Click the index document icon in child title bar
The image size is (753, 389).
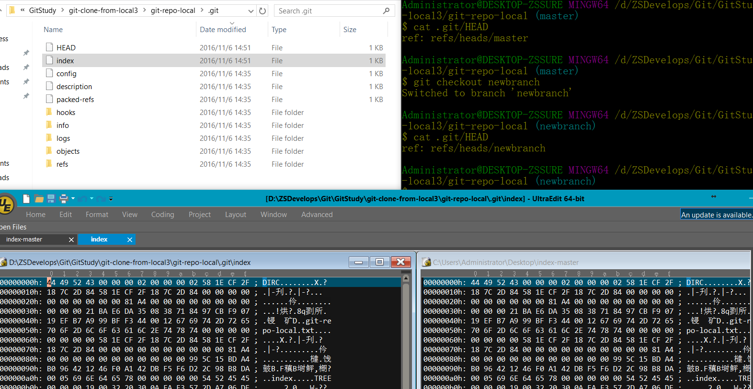[x=3, y=262]
